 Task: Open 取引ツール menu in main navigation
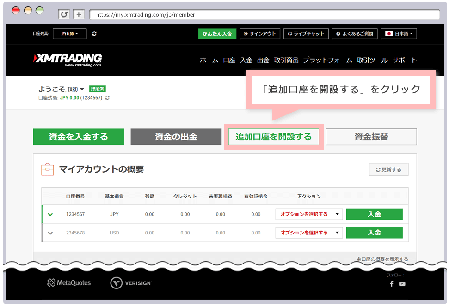click(372, 60)
